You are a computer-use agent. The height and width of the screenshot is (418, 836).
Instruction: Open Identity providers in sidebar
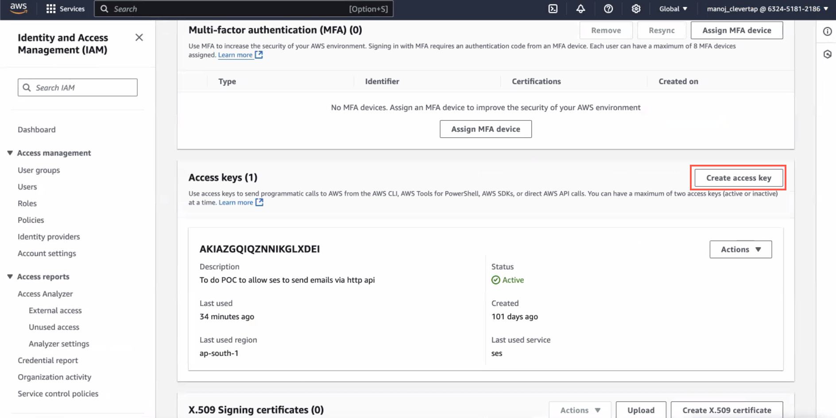click(49, 237)
